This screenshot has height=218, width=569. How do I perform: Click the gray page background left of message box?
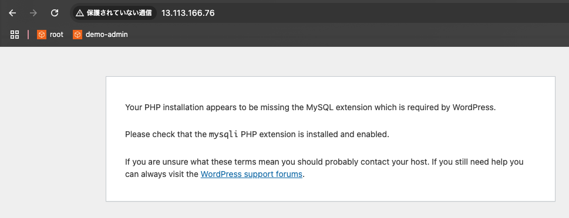tap(53, 138)
